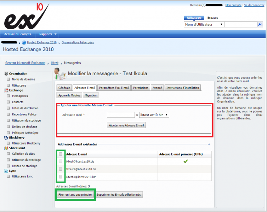
Task: Click Ajouter une Adresse E-mail button
Action: 126,125
